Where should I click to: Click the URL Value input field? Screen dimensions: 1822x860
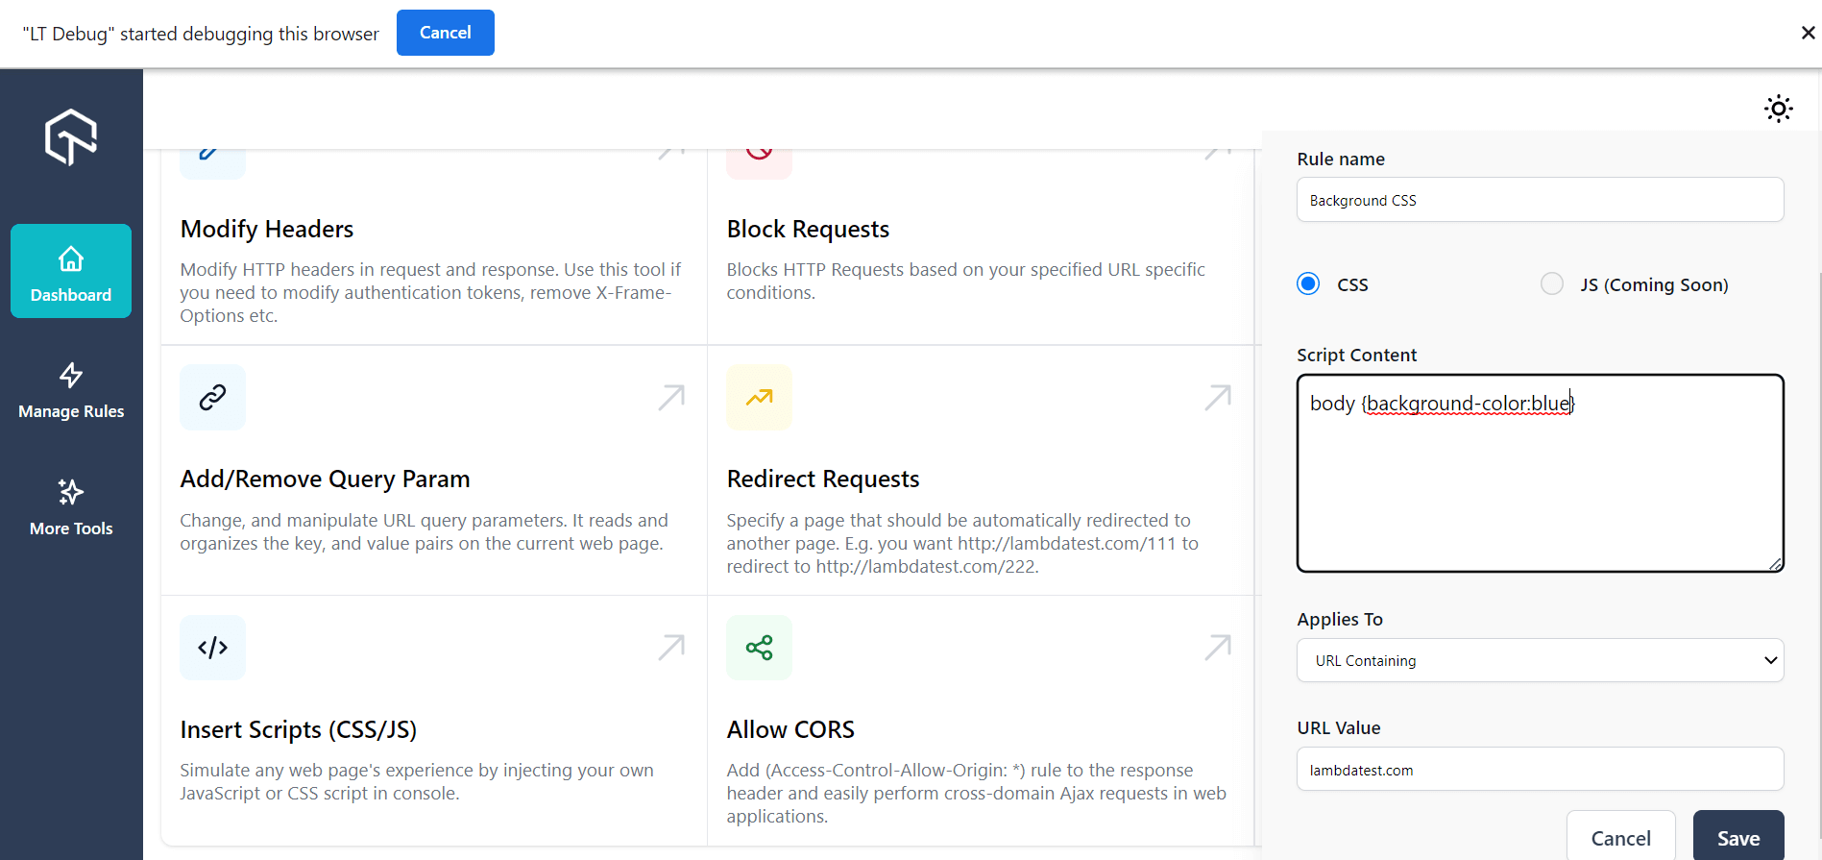coord(1540,770)
